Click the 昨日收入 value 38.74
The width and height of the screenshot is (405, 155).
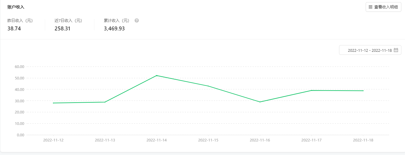[14, 29]
